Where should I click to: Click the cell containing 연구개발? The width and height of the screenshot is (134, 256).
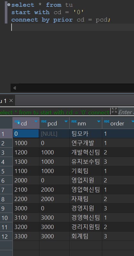[x=86, y=143]
